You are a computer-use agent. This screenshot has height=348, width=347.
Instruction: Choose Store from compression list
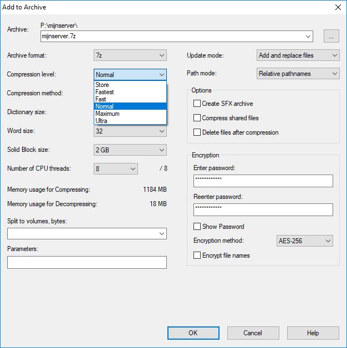103,85
